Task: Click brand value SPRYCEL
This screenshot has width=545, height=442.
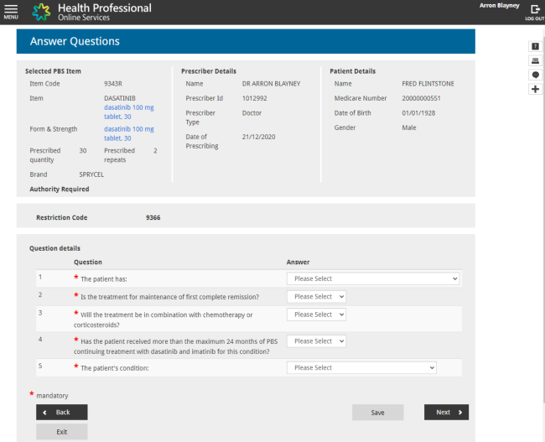Action: (91, 174)
